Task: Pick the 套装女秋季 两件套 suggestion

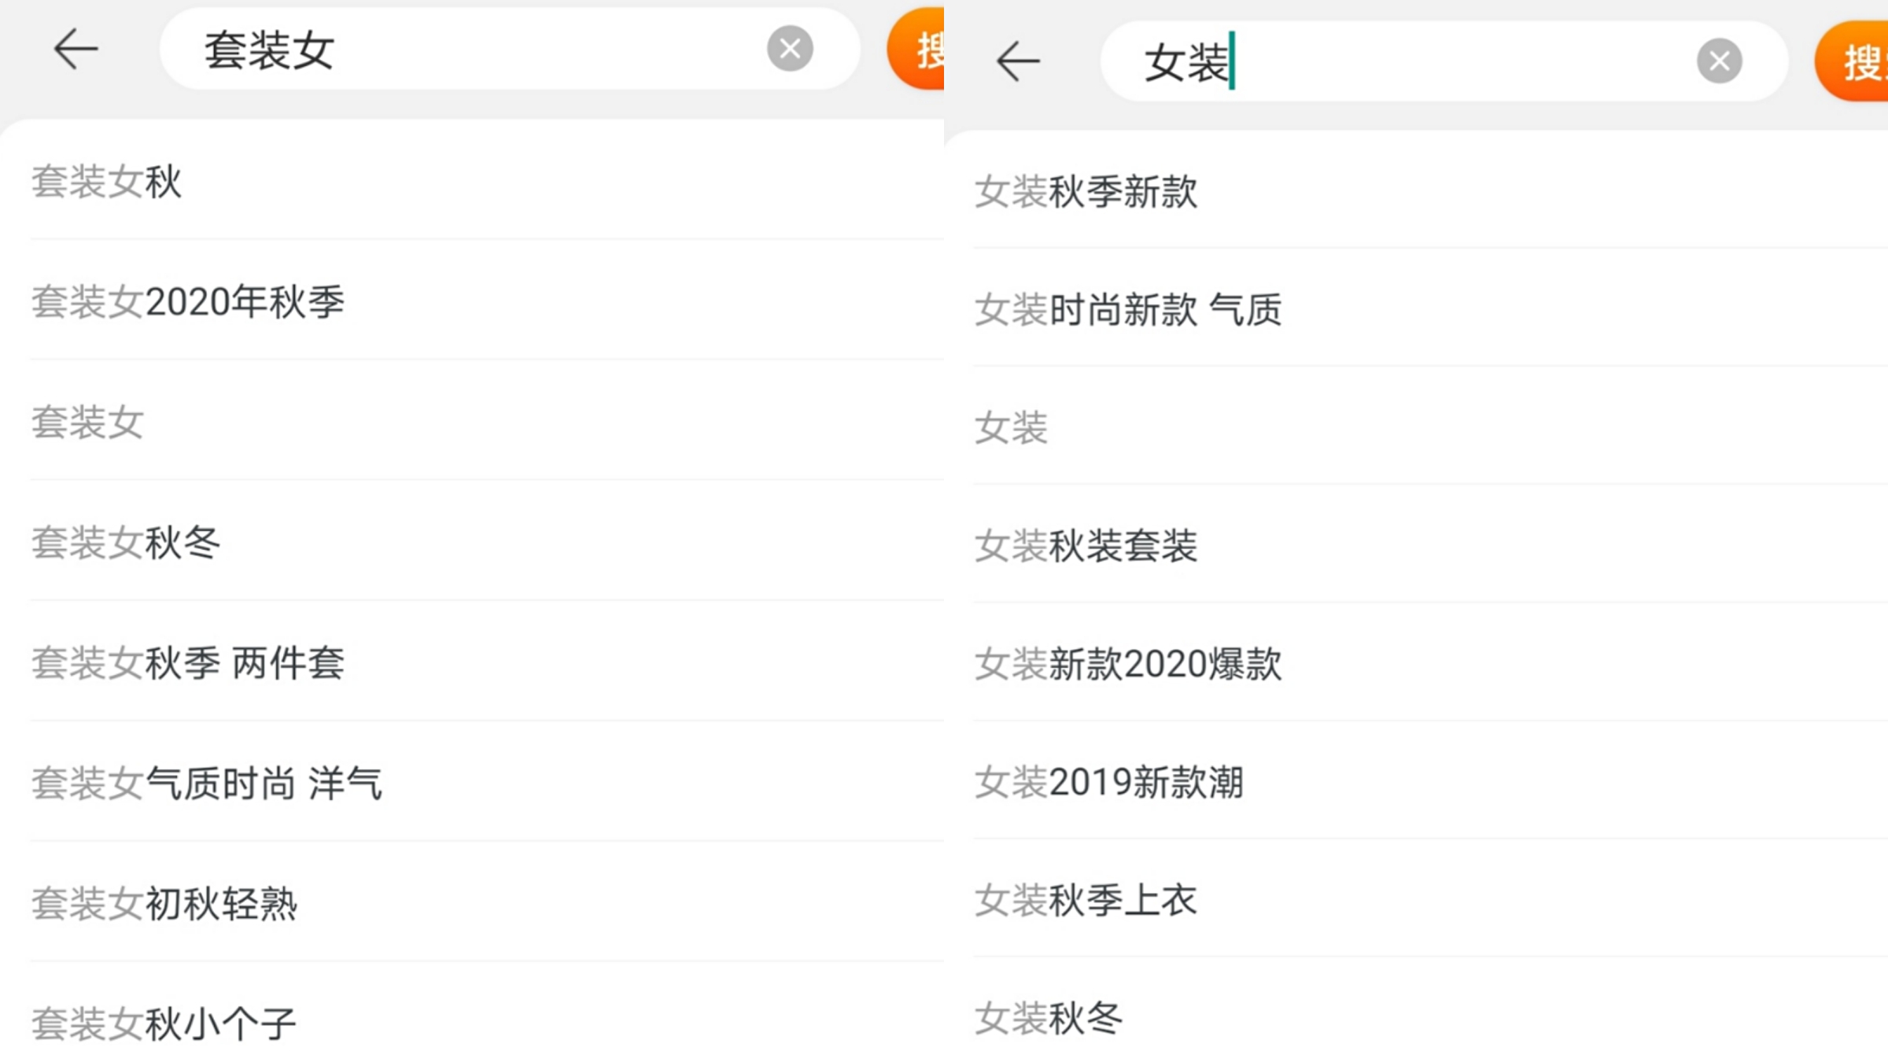Action: [x=188, y=663]
